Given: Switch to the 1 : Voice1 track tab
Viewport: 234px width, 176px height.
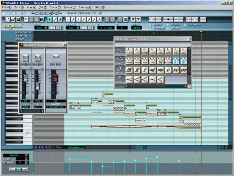Looking at the screenshot, I should (x=58, y=147).
